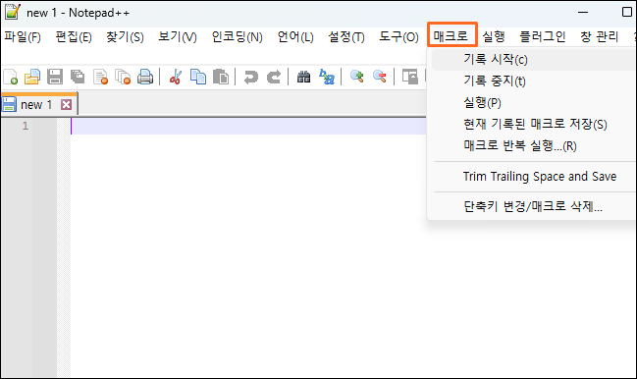Click the New file toolbar icon
This screenshot has width=637, height=379.
click(11, 77)
